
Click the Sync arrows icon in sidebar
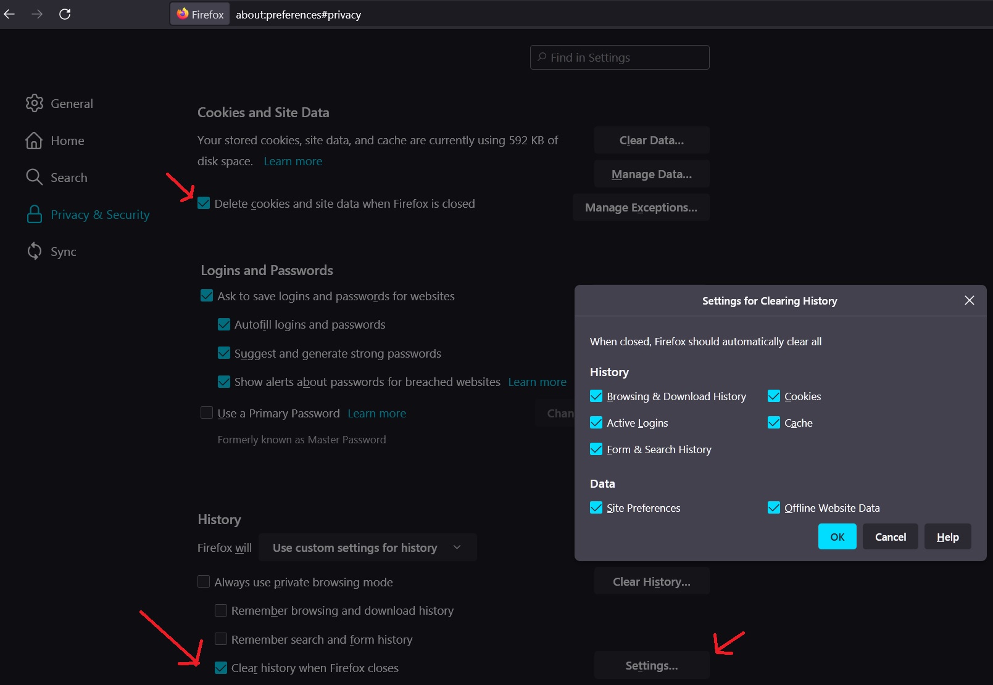(x=34, y=251)
